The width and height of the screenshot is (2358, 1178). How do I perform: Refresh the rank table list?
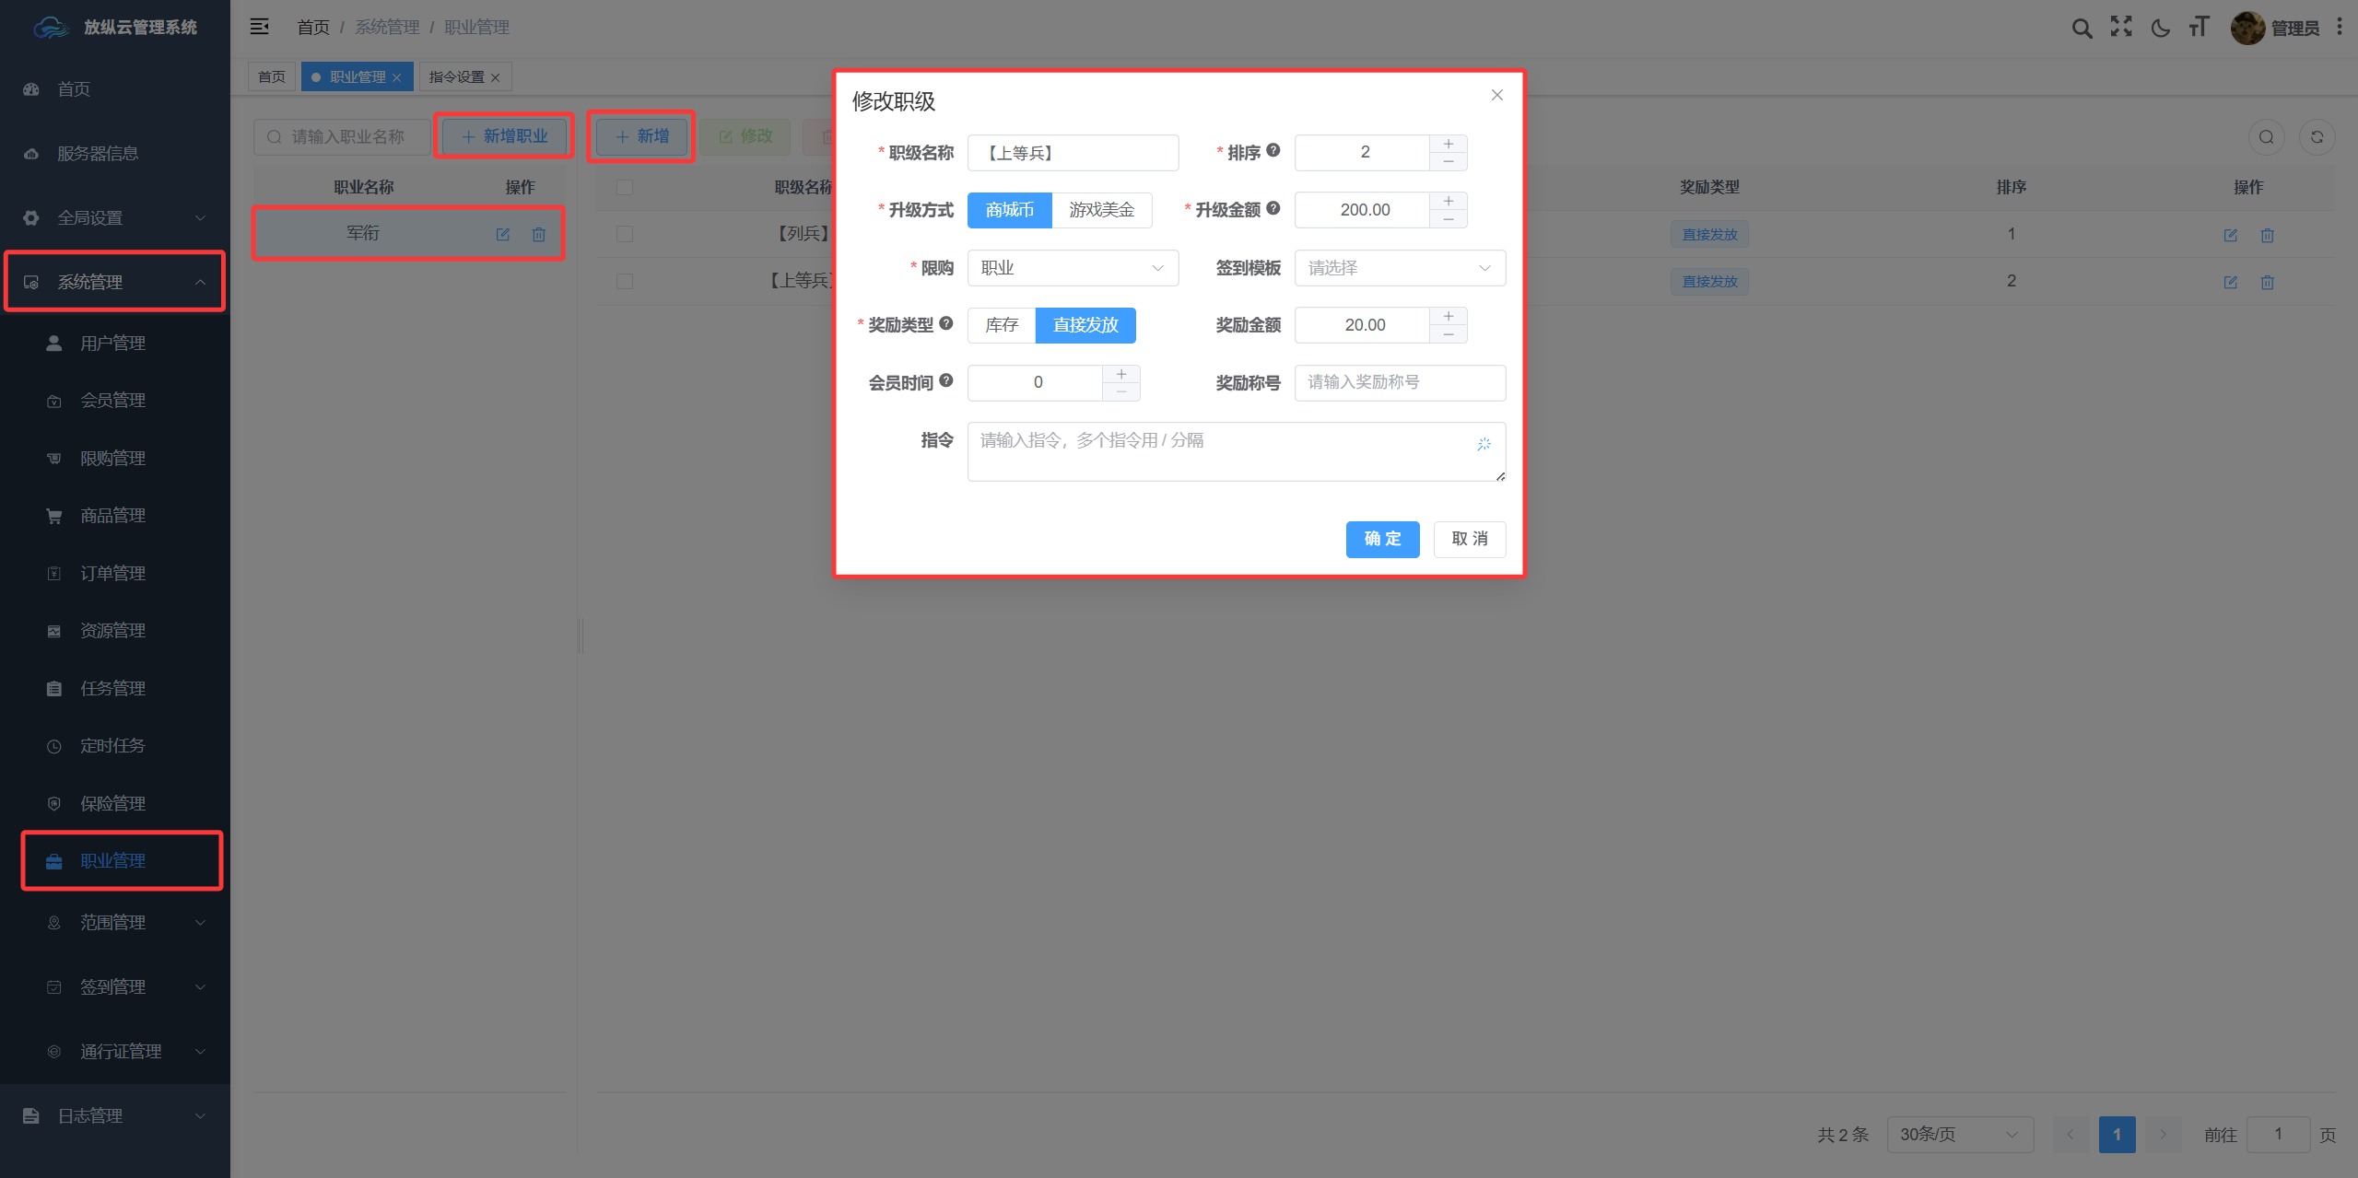(x=2317, y=137)
